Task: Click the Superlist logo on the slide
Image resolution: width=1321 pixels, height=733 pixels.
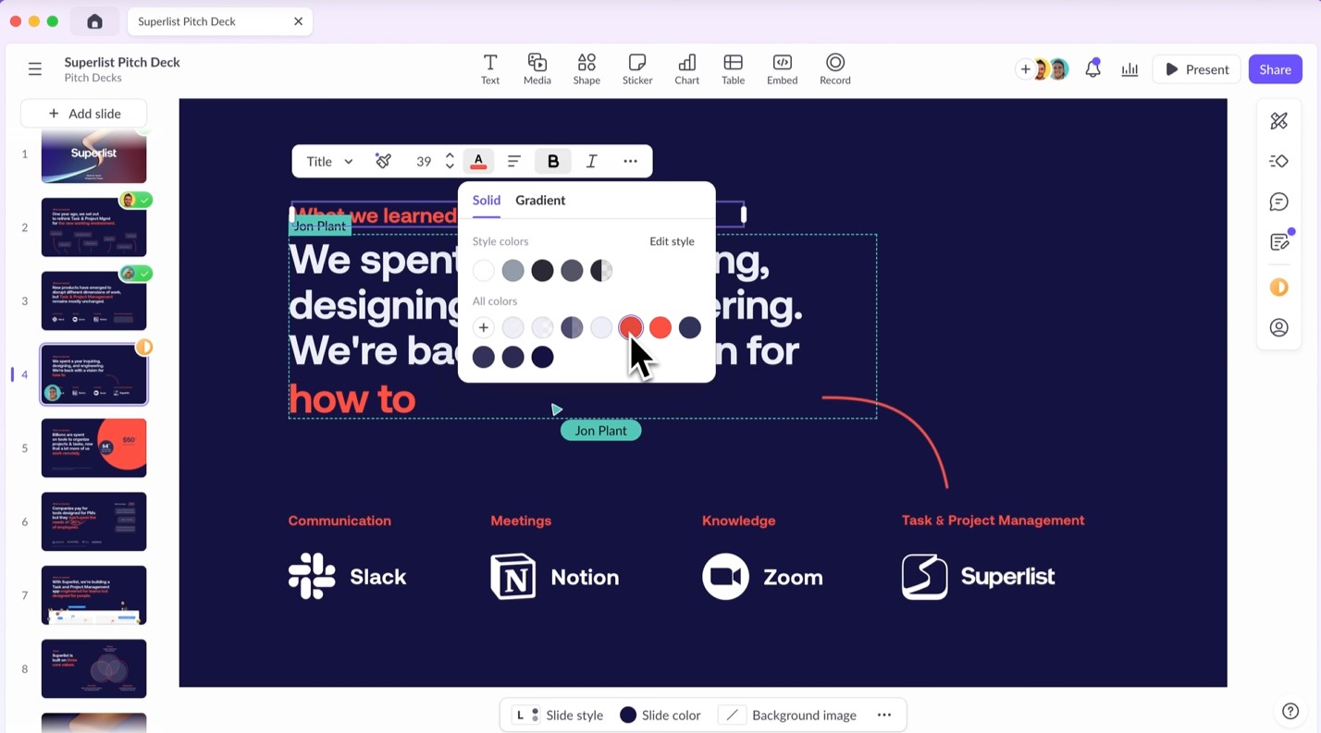Action: tap(978, 577)
